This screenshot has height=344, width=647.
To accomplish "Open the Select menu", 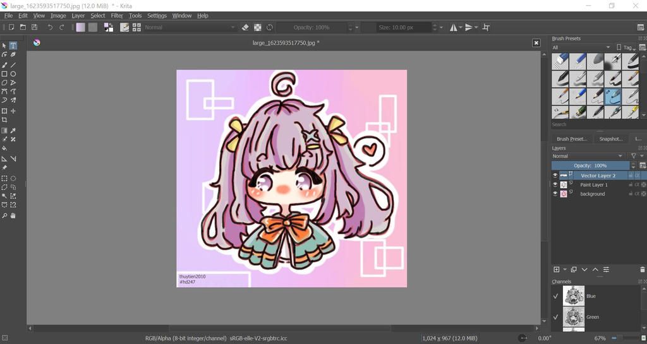I will [x=98, y=16].
